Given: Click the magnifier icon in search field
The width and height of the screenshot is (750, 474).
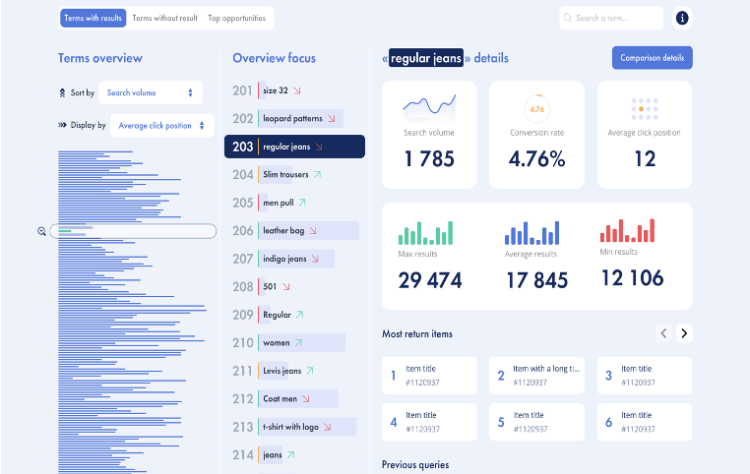Looking at the screenshot, I should 567,18.
